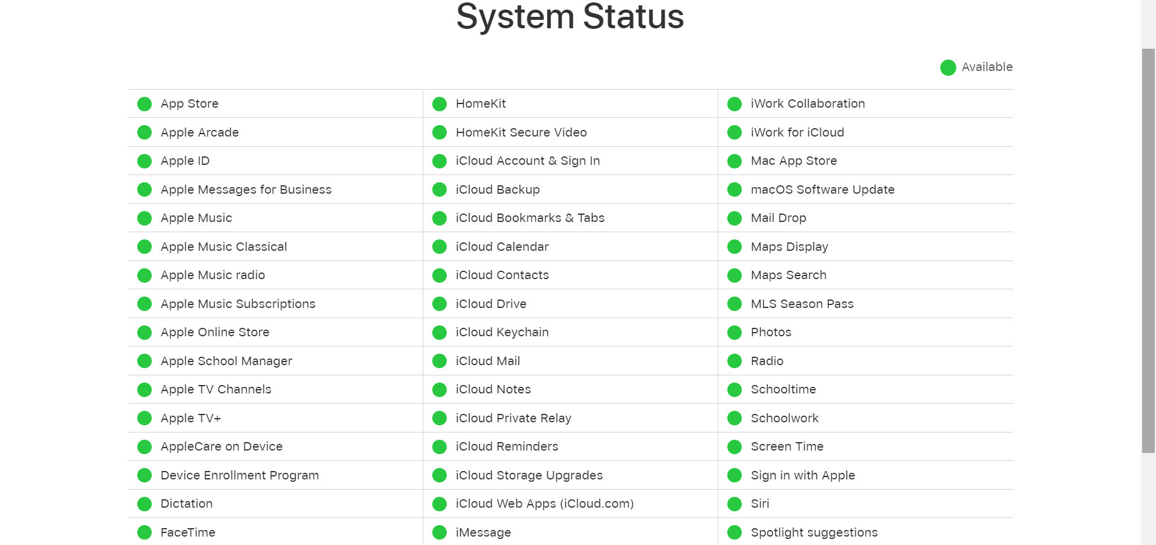This screenshot has width=1156, height=545.
Task: Select the iCloud Web Apps (iCloud.com) row
Action: [x=544, y=503]
